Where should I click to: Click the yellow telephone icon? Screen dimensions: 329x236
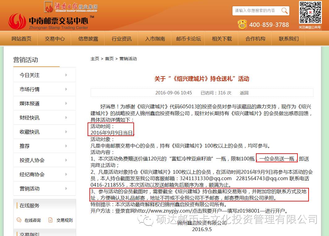point(242,24)
